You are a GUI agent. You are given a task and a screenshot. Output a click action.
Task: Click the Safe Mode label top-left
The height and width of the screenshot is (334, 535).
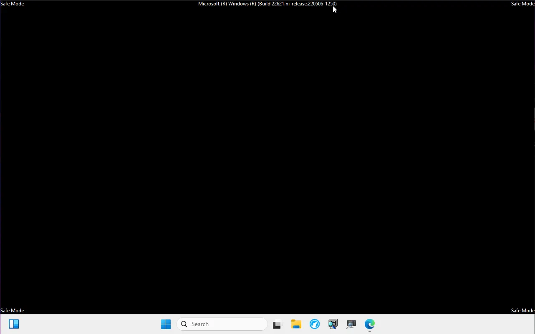pyautogui.click(x=12, y=4)
